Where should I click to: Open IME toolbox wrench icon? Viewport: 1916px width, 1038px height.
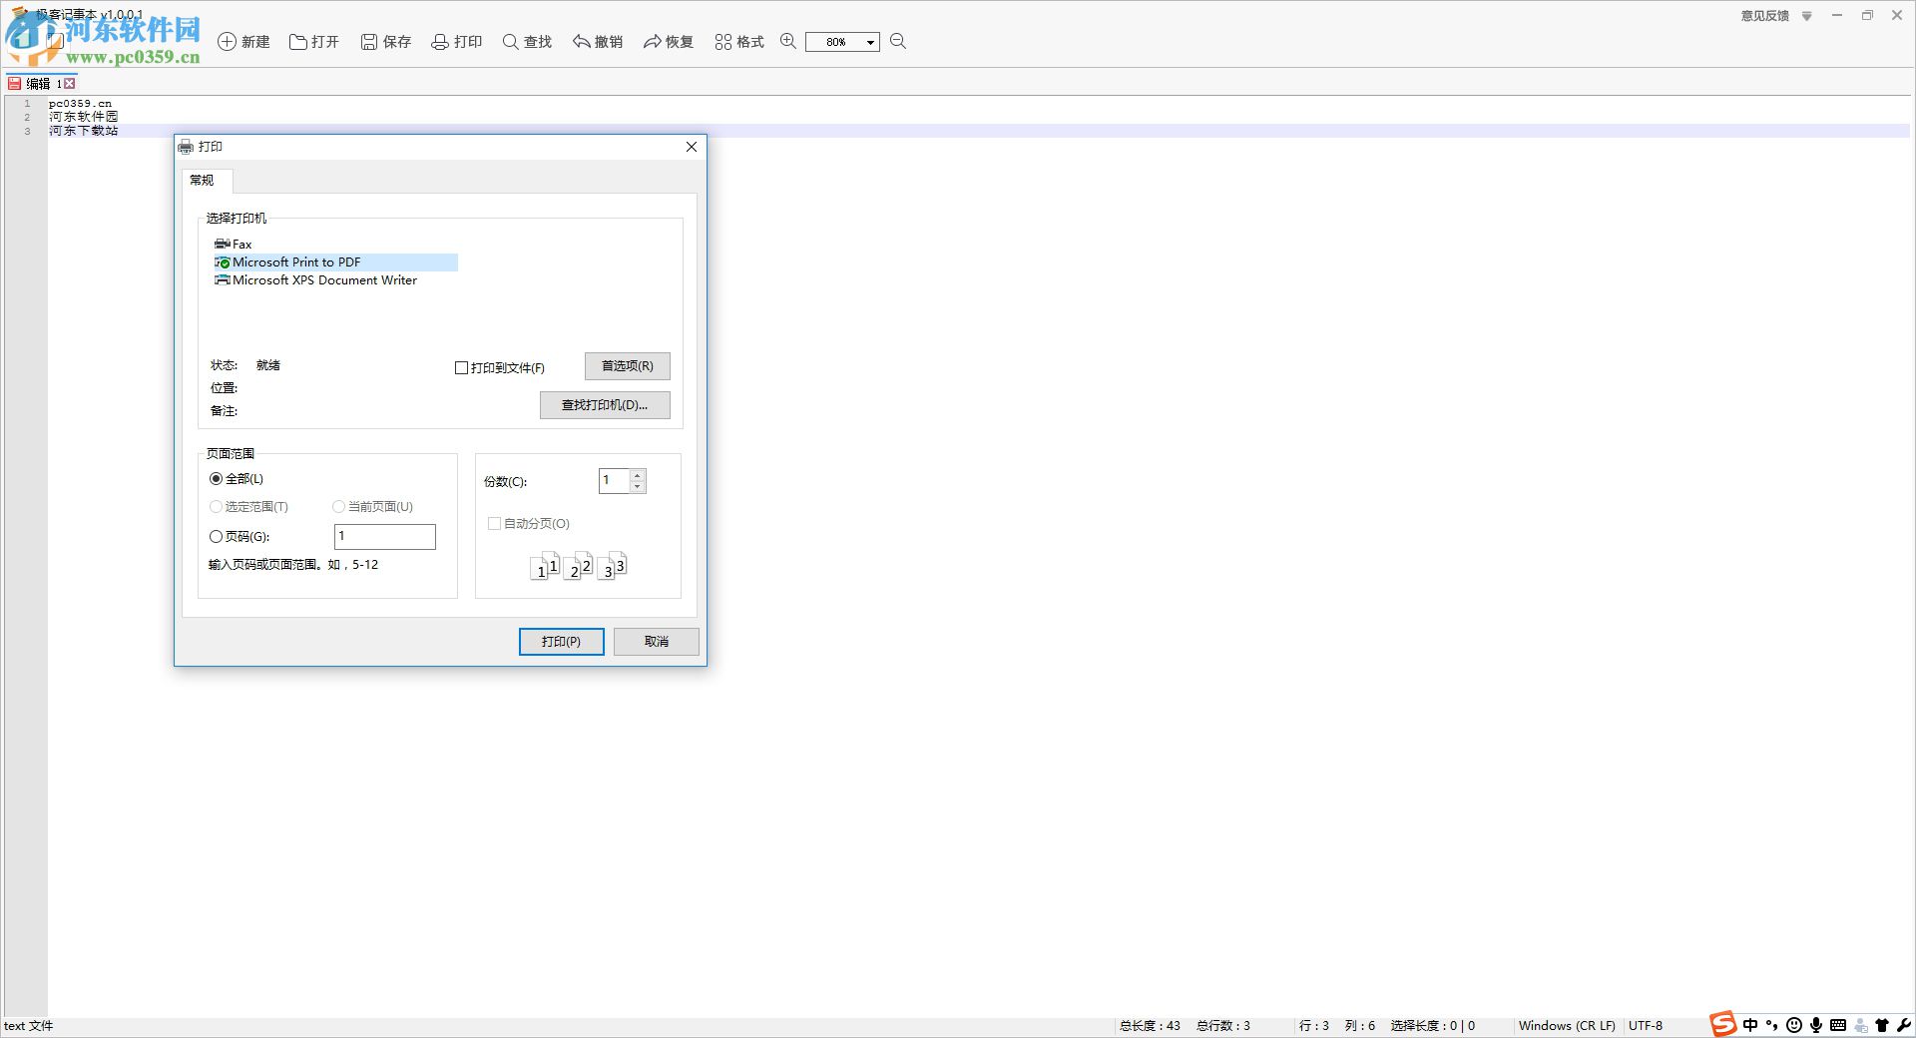pyautogui.click(x=1904, y=1025)
